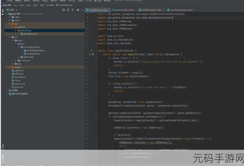Click the java-file breadcrumb in navigation bar
The image size is (244, 166).
[x=7, y=5]
